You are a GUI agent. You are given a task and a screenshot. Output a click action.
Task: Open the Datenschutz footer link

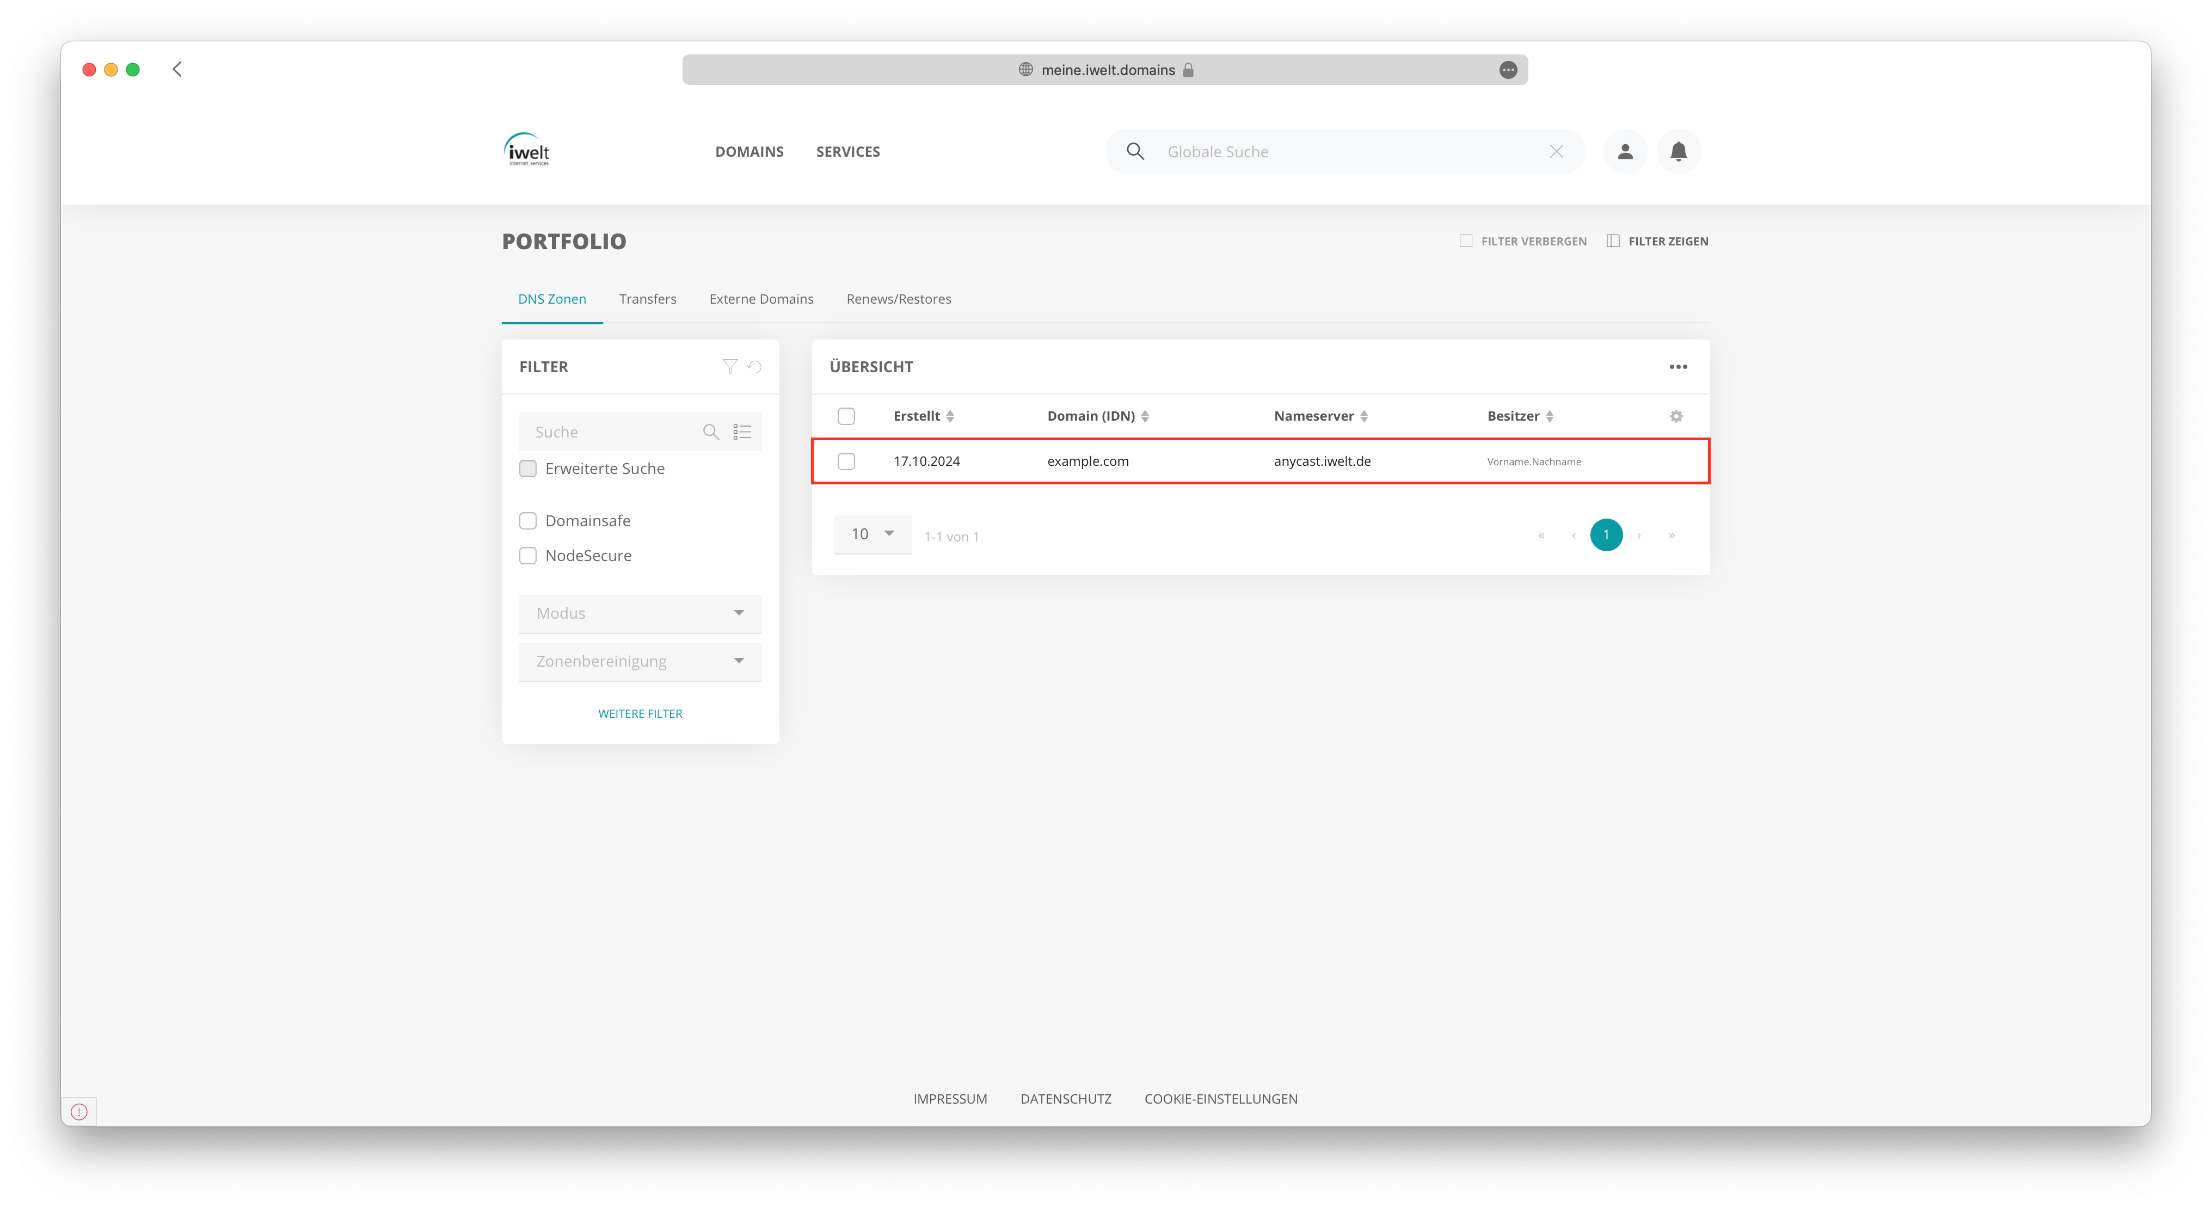coord(1066,1099)
